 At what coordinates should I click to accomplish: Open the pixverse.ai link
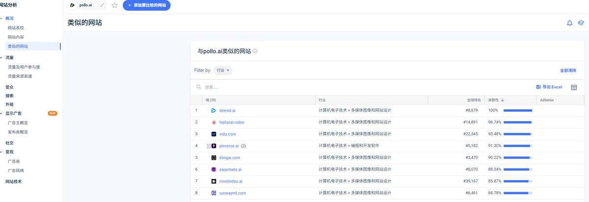tap(229, 146)
